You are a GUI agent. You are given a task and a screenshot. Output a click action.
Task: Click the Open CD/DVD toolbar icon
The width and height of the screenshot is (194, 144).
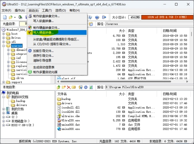20,17
